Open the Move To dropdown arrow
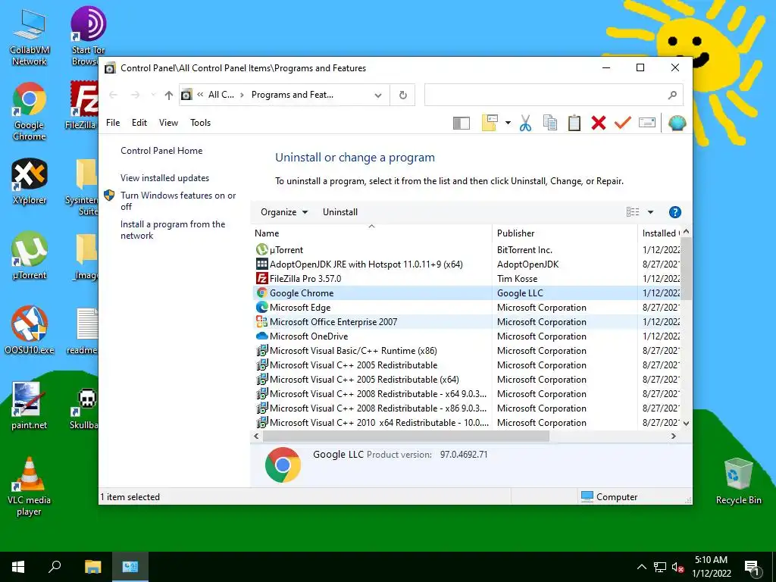This screenshot has height=582, width=776. (508, 123)
